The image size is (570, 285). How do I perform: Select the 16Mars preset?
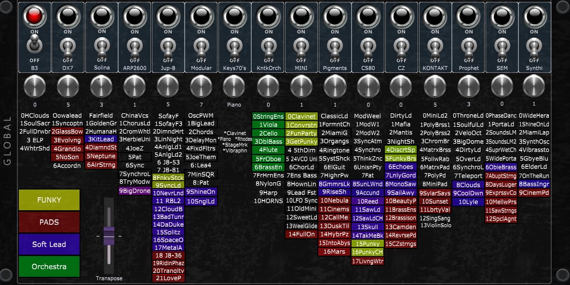pyautogui.click(x=334, y=252)
